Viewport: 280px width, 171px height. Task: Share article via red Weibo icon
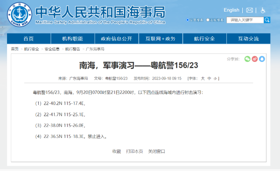(255, 59)
